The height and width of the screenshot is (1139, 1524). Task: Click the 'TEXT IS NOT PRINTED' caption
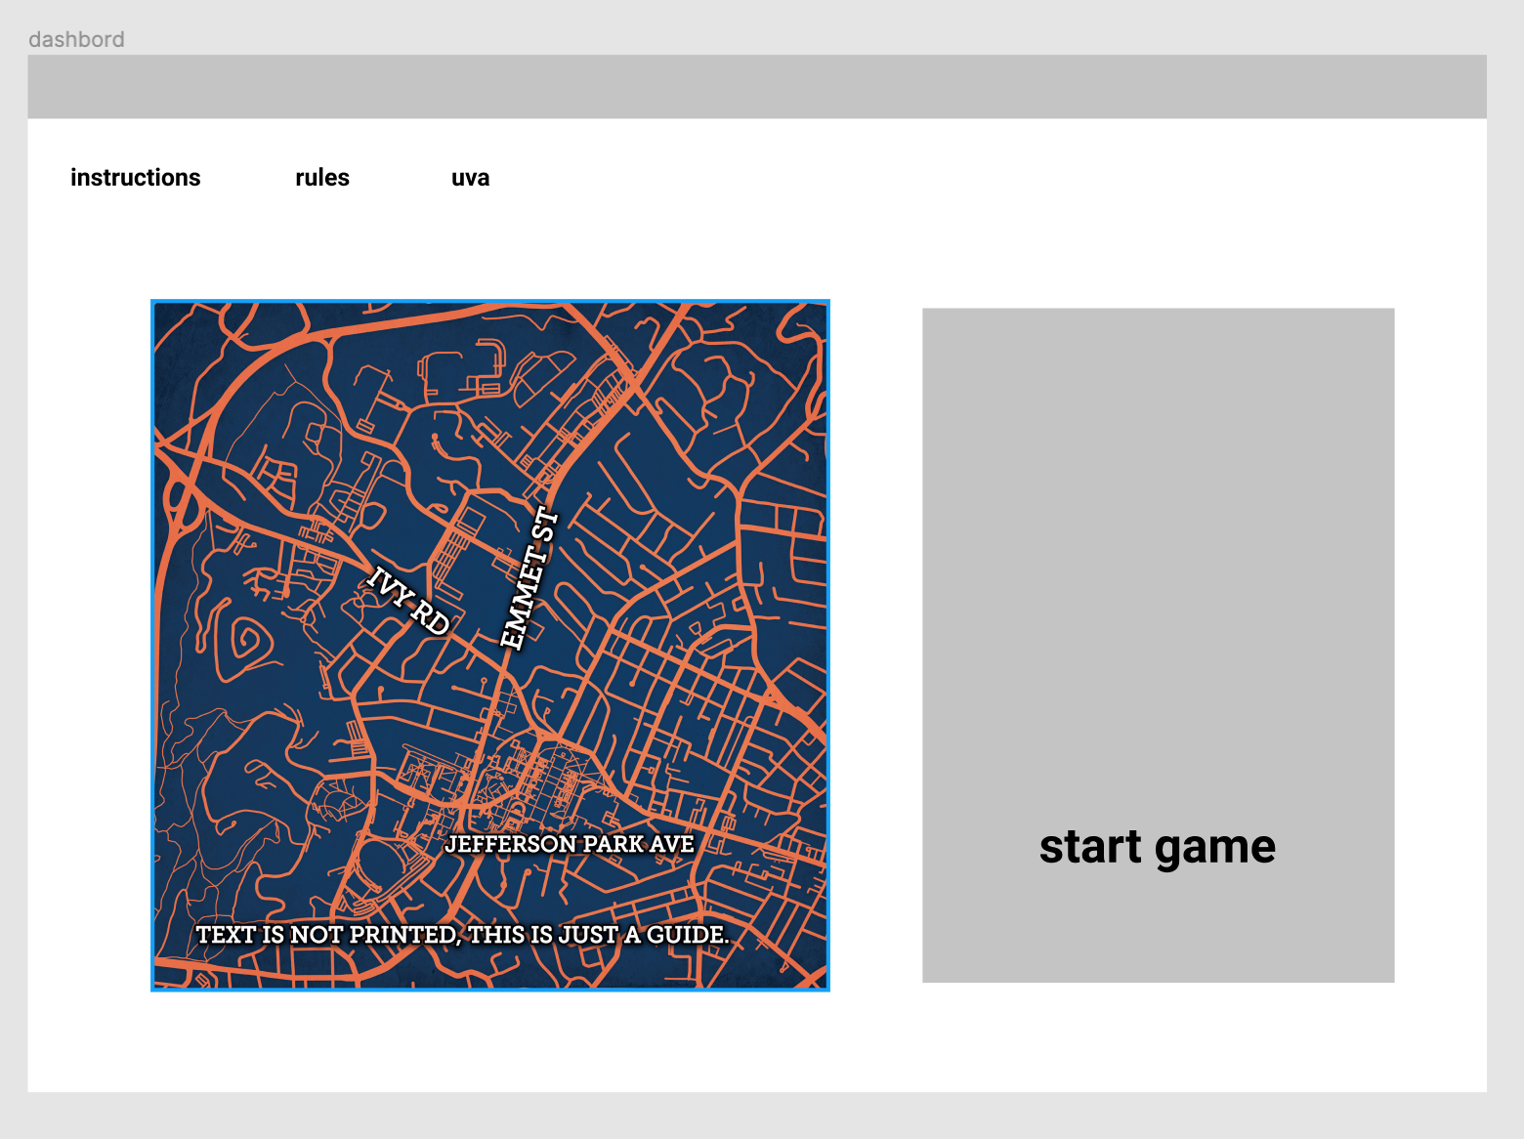[x=462, y=935]
